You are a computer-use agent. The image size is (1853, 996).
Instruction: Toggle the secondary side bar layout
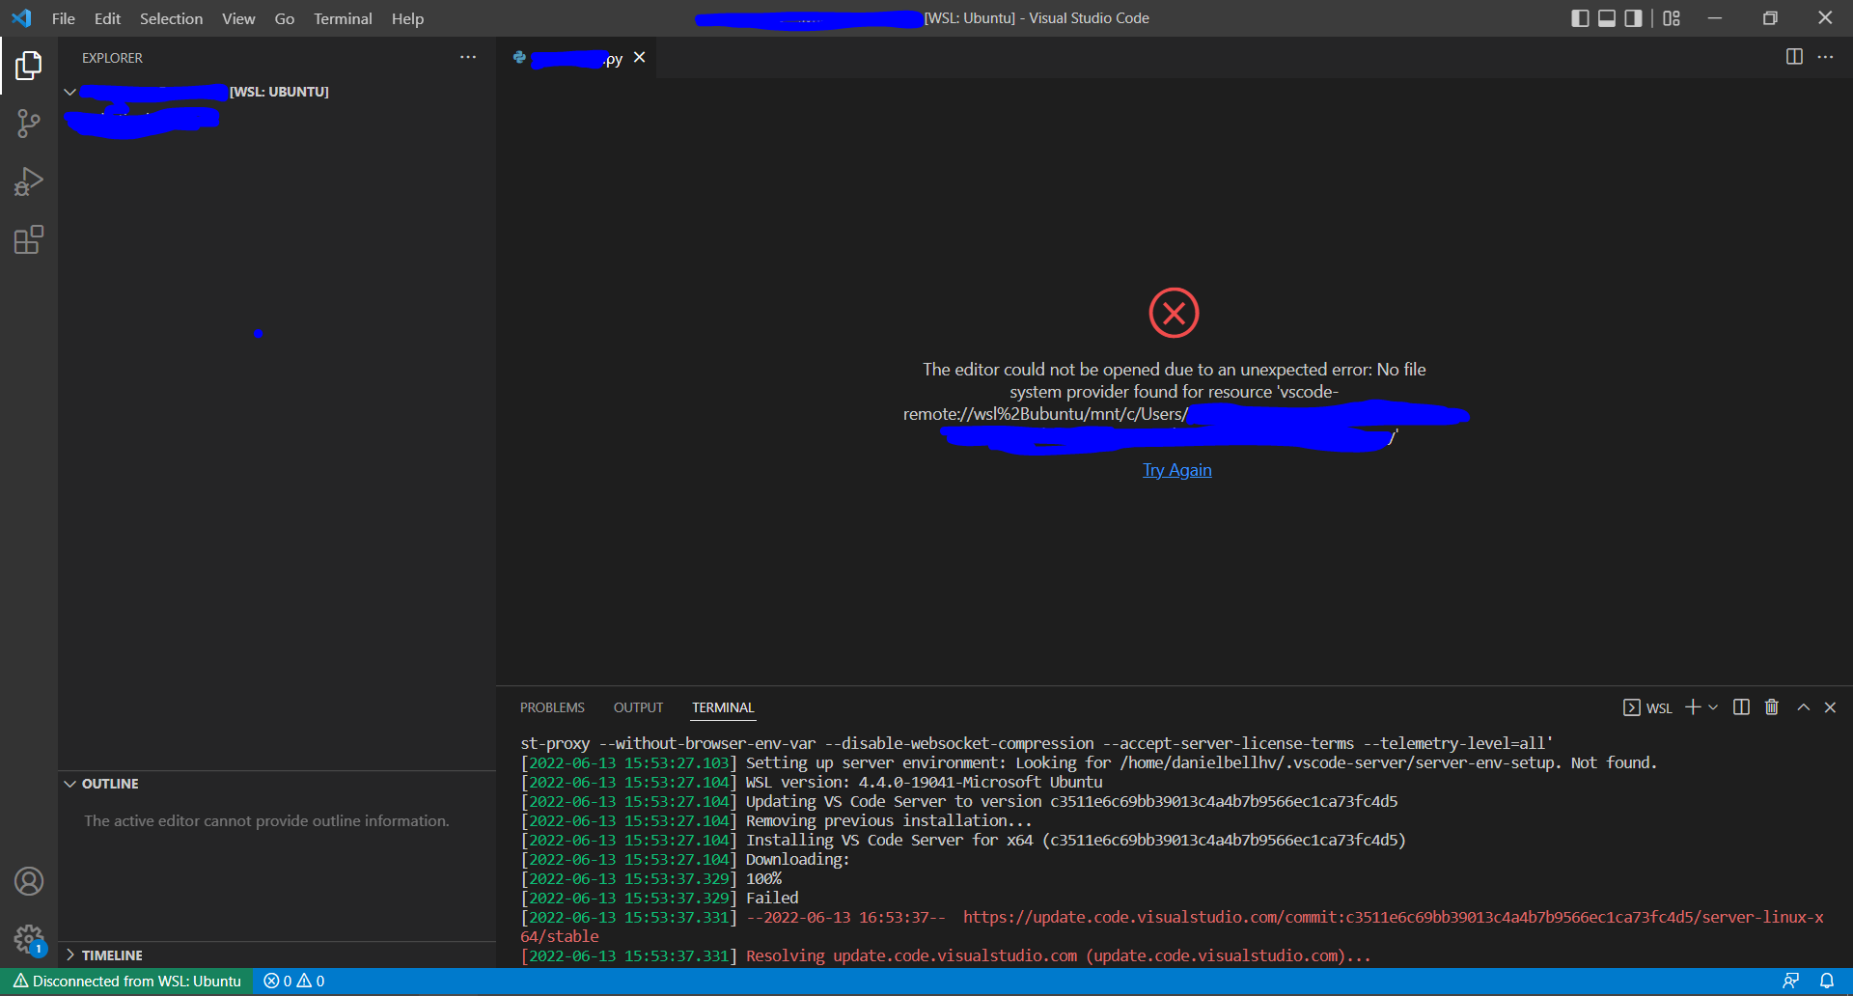[1633, 18]
